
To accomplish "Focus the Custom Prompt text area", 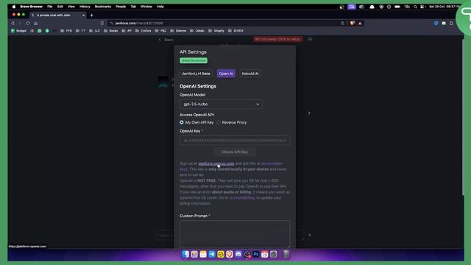I will pos(235,234).
